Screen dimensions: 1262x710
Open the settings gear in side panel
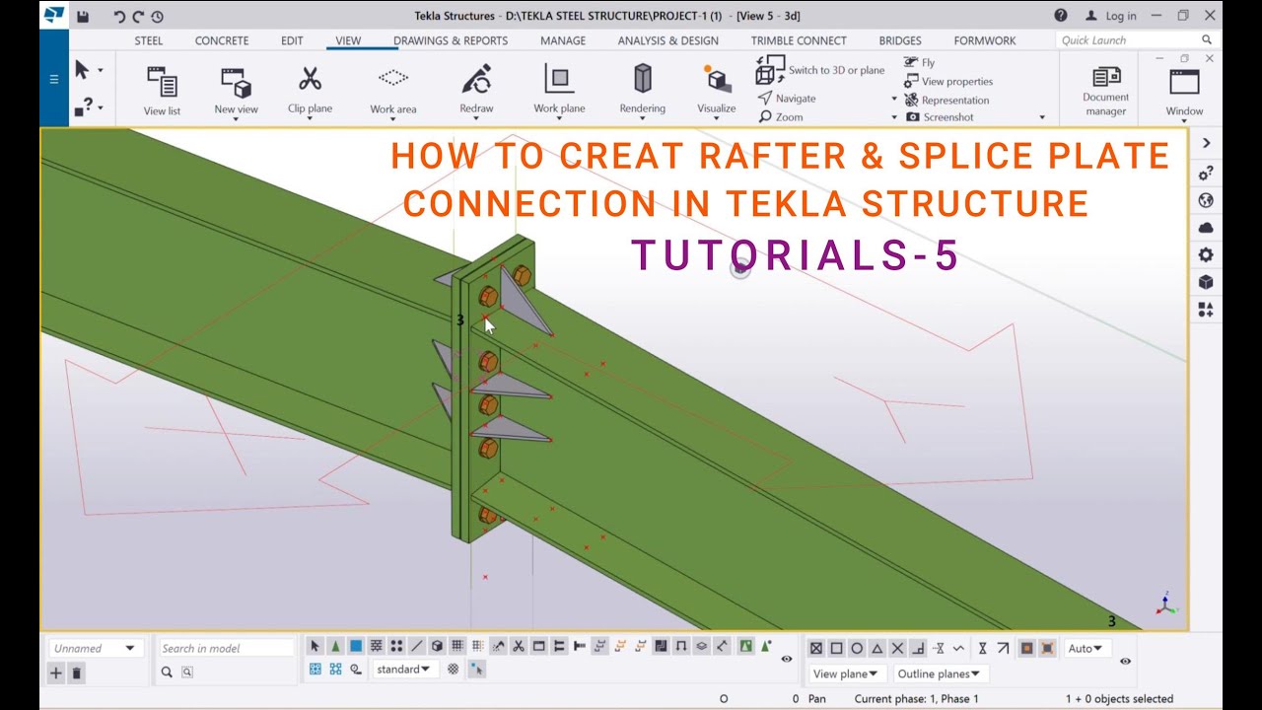click(1205, 255)
